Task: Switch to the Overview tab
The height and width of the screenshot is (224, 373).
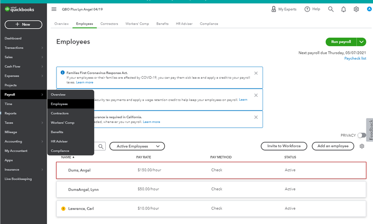Action: pyautogui.click(x=61, y=24)
